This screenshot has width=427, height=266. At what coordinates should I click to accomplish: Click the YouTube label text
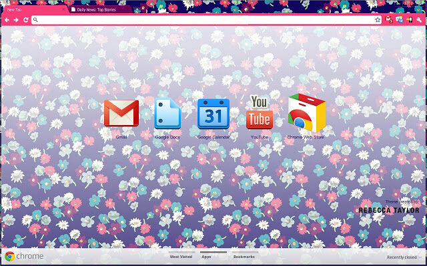point(260,137)
